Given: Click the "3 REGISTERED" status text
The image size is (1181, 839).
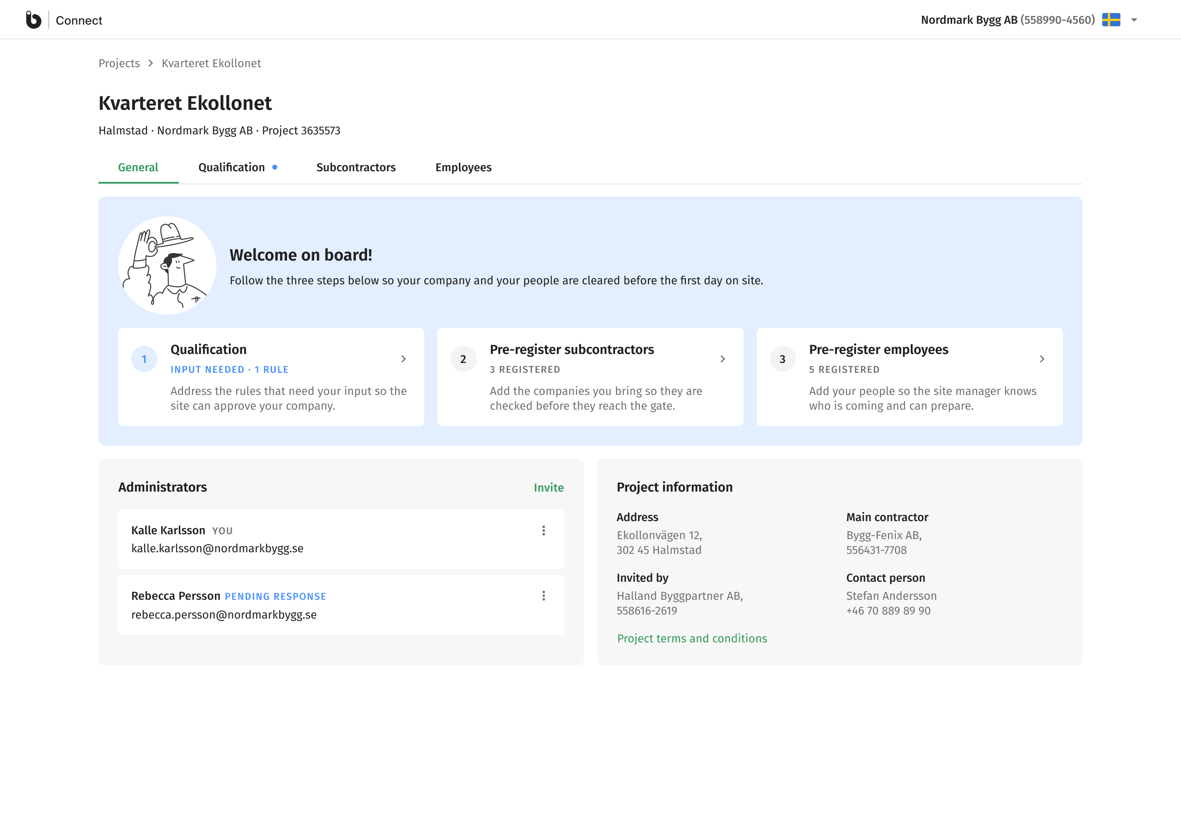Looking at the screenshot, I should pos(525,370).
